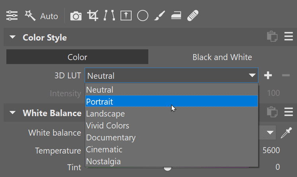Paste settings into Color Style section
This screenshot has height=177, width=297.
(x=272, y=36)
